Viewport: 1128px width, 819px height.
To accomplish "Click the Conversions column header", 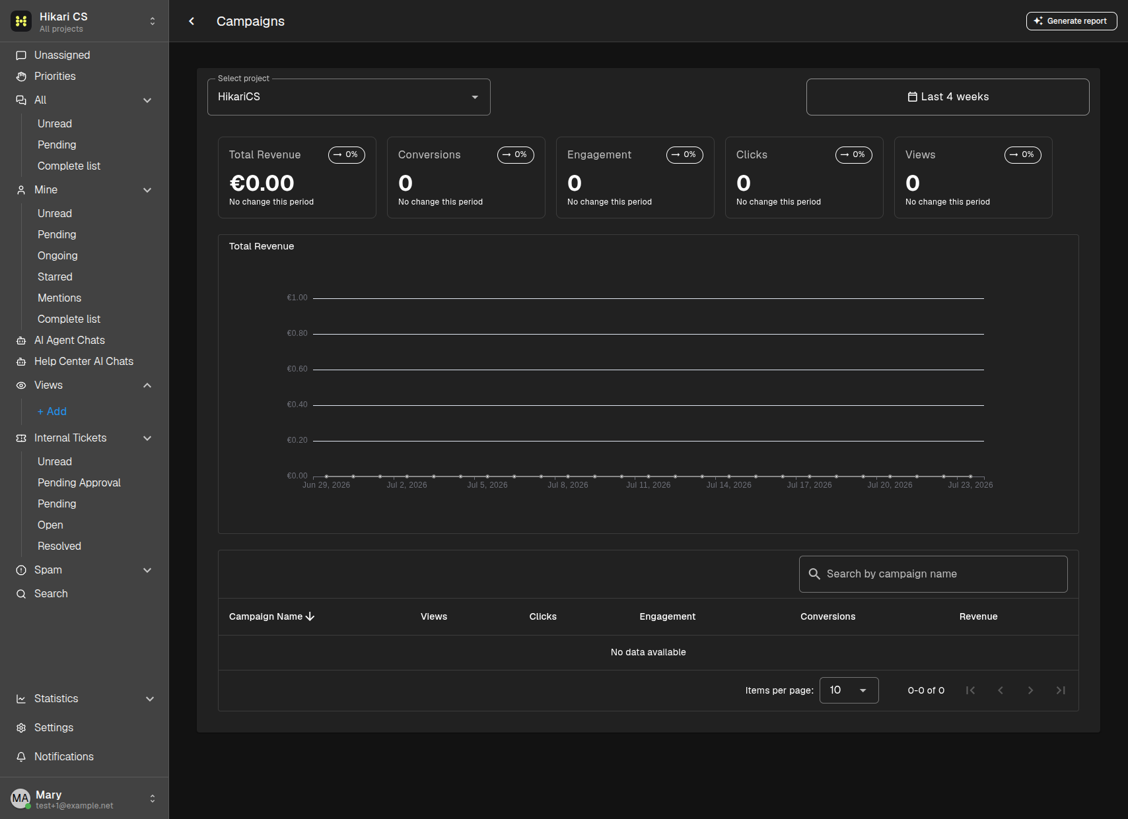I will 828,616.
